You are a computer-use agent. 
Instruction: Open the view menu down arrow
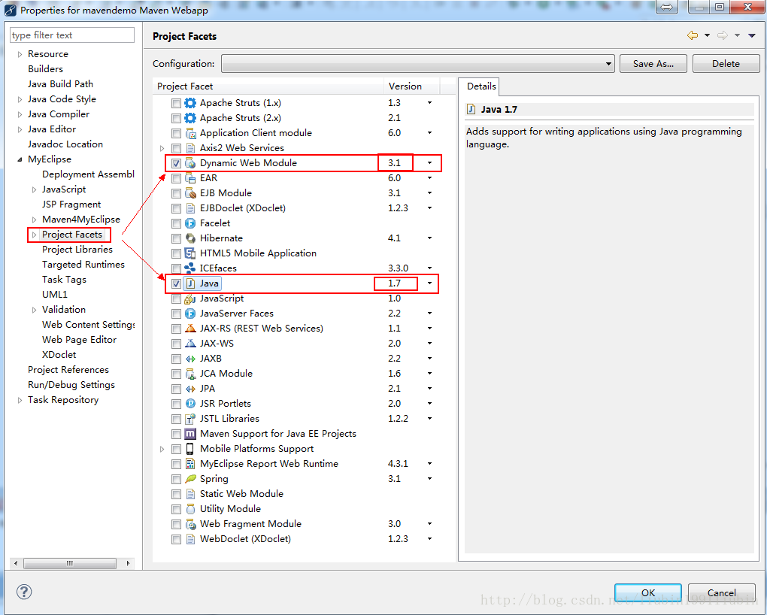click(752, 35)
